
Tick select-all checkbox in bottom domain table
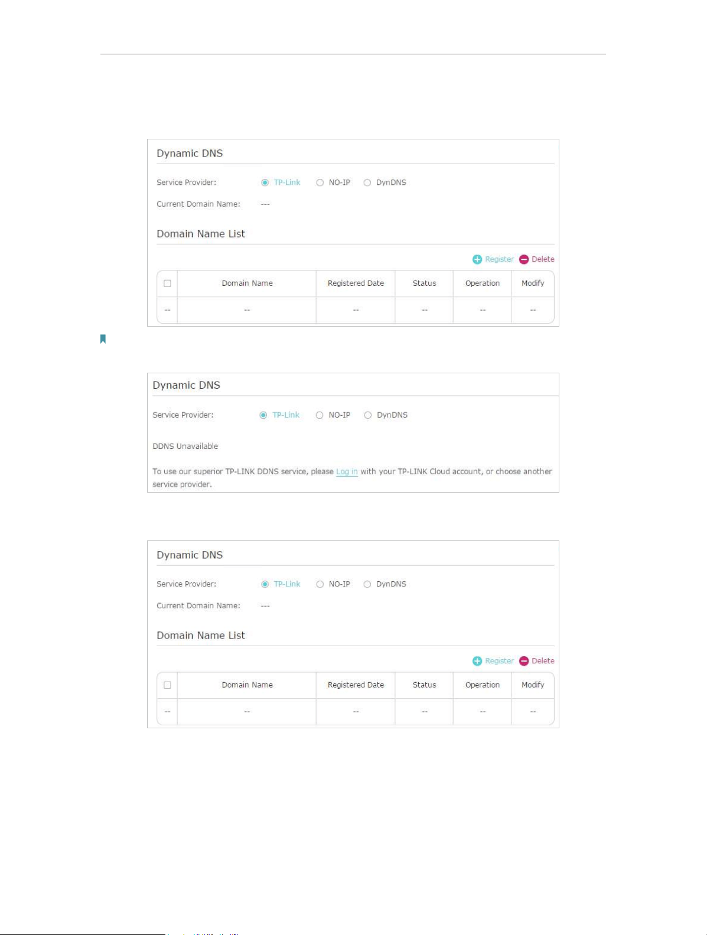167,685
